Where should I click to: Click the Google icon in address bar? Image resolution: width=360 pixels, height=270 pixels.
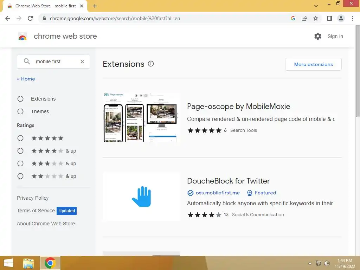tap(293, 18)
